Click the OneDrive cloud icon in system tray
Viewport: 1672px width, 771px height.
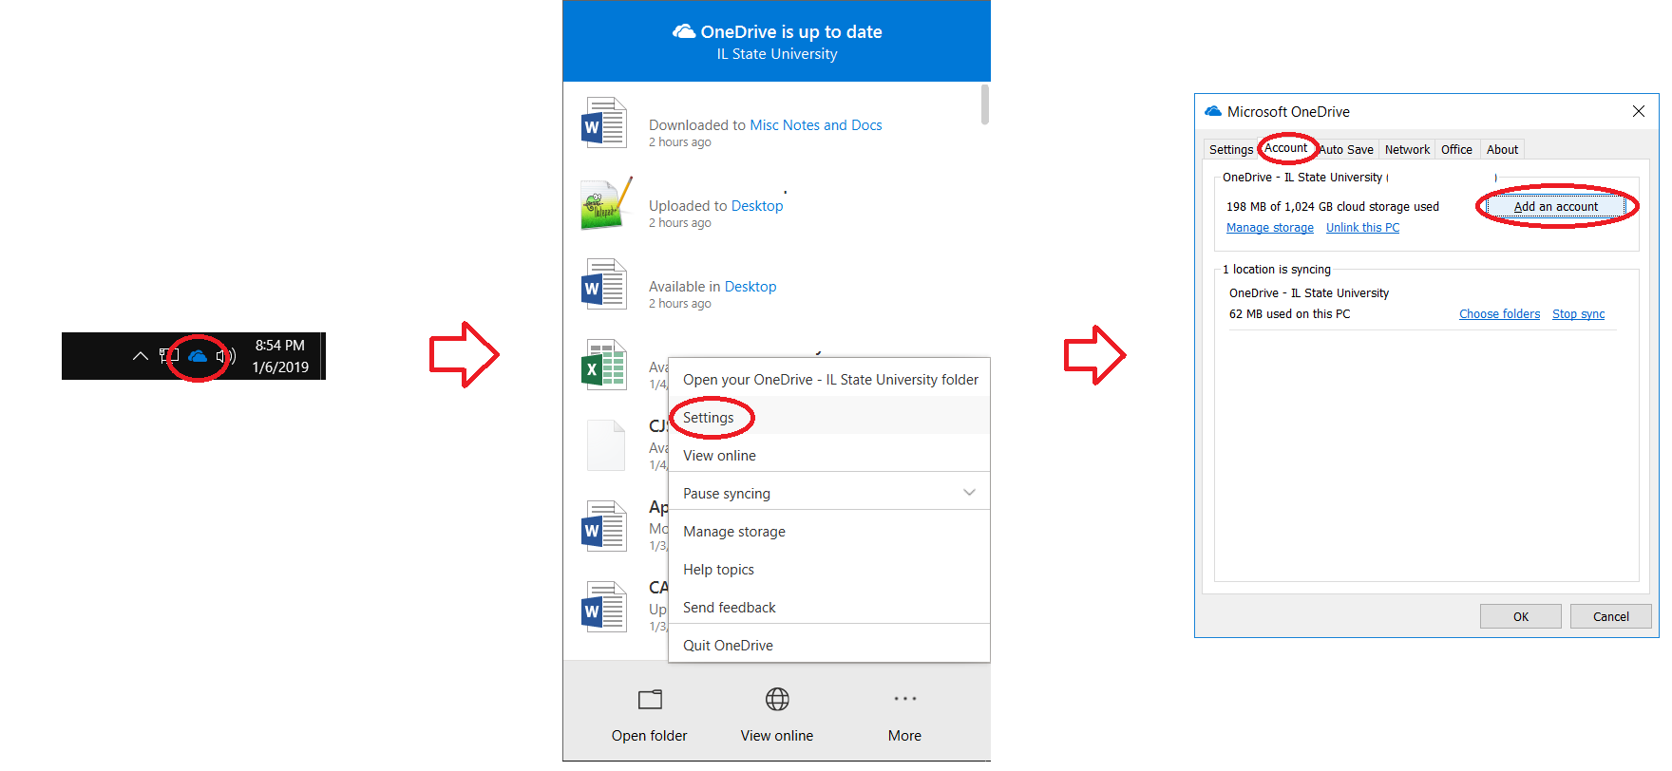point(198,356)
